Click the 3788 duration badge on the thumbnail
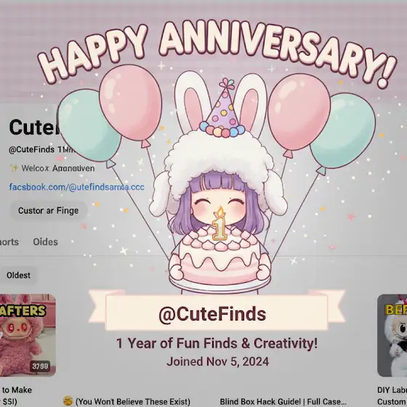 coord(40,366)
